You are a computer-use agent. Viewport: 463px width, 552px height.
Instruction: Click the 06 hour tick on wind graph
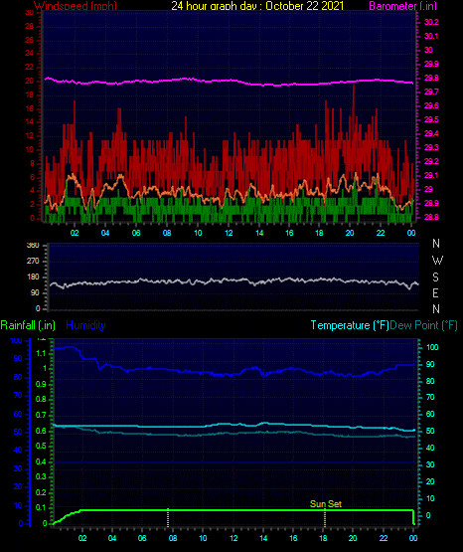[x=136, y=233]
